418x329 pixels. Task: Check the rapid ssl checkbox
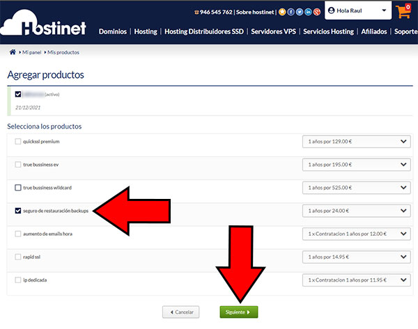point(18,257)
